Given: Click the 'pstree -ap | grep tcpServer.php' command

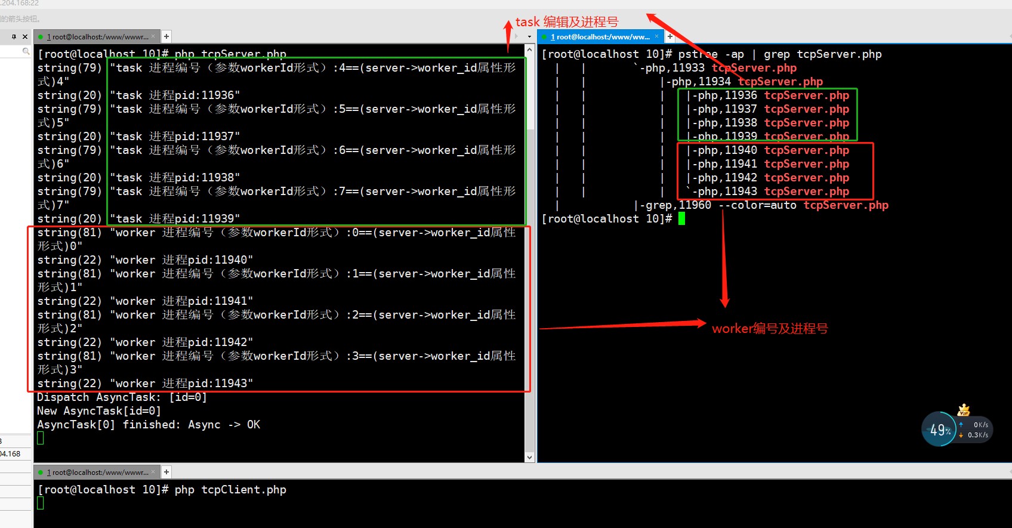Looking at the screenshot, I should click(780, 54).
